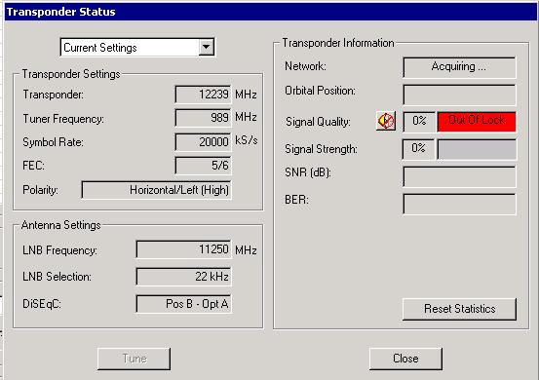This screenshot has width=539, height=380.
Task: Click the signal quality mute icon
Action: 386,121
